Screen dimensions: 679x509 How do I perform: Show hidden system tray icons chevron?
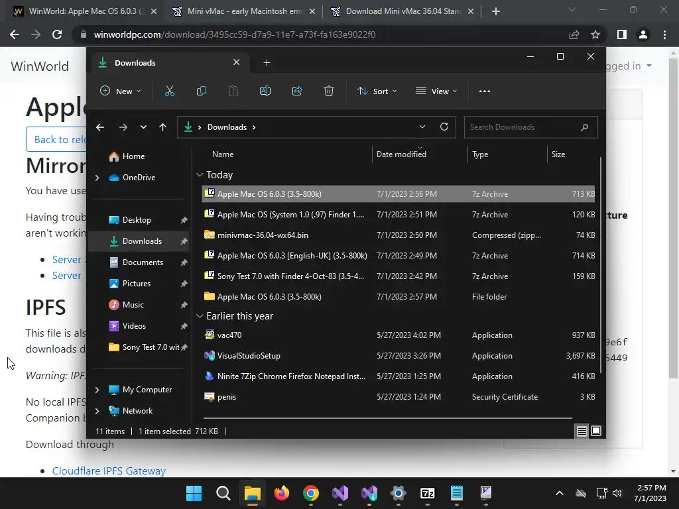560,493
